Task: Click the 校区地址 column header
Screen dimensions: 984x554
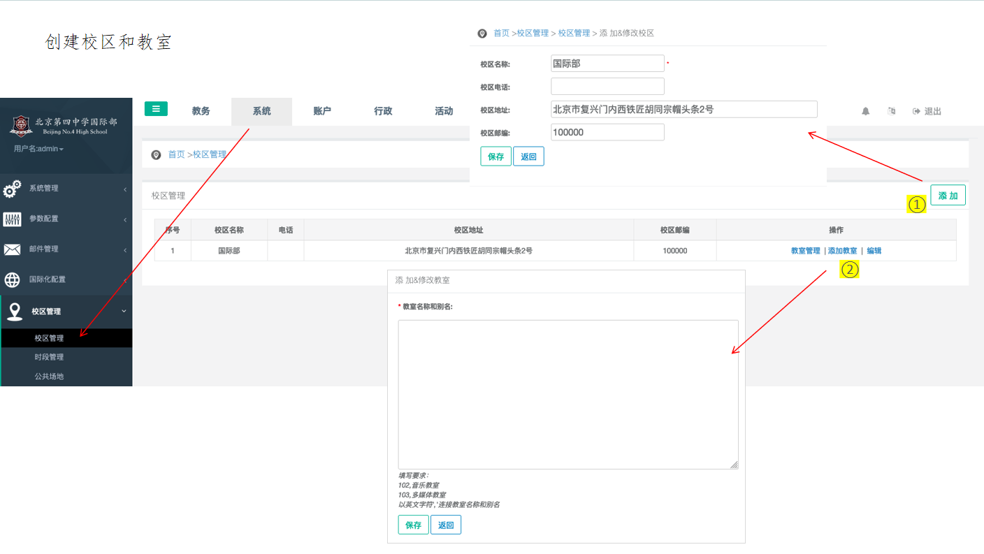Action: pos(469,230)
